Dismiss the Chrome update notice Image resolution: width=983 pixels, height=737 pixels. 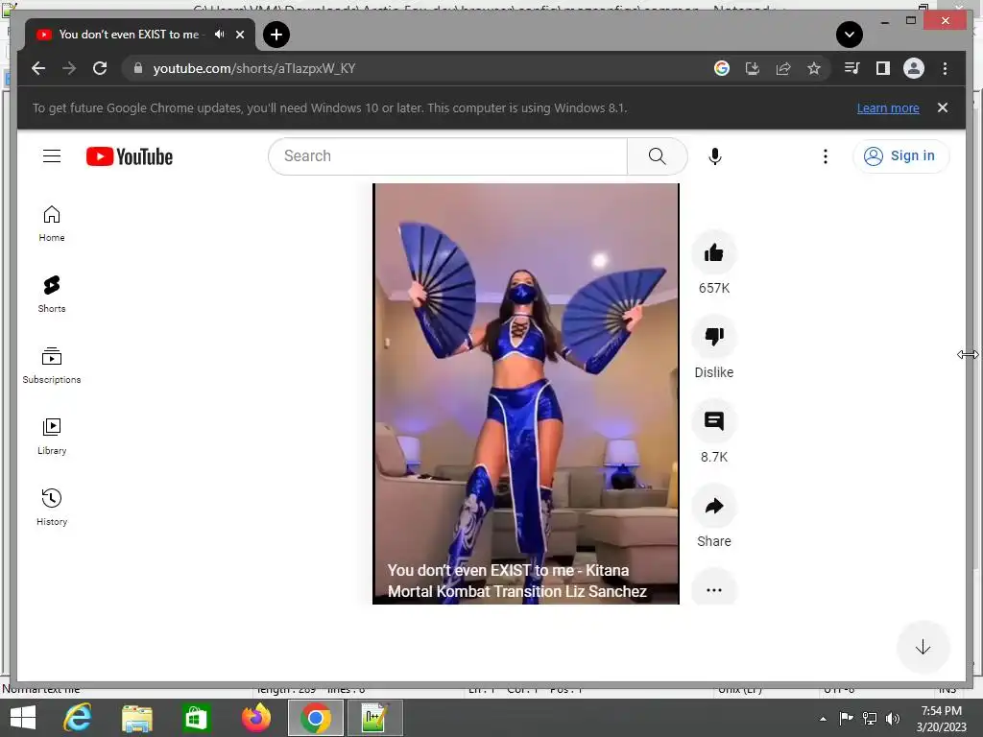(943, 107)
